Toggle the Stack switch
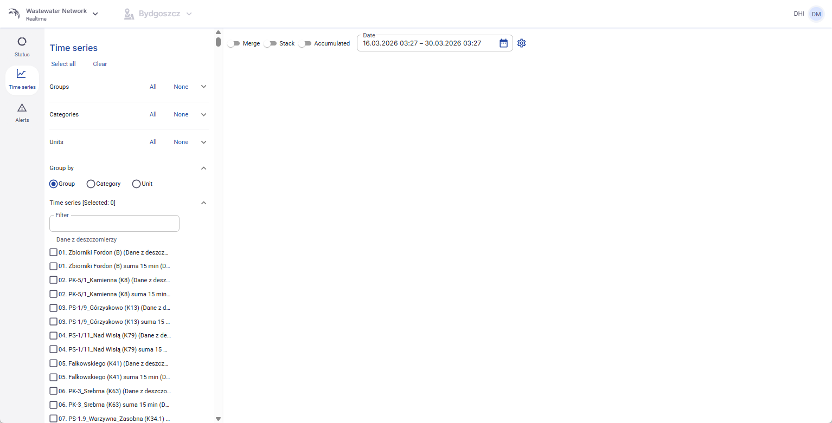832x423 pixels. pyautogui.click(x=270, y=43)
